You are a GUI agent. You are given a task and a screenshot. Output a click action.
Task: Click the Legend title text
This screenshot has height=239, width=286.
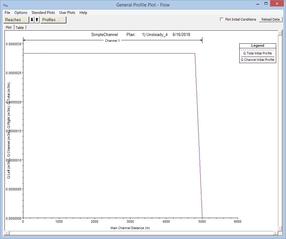click(x=257, y=46)
